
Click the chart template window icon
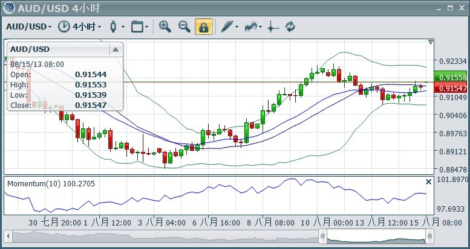coord(137,27)
